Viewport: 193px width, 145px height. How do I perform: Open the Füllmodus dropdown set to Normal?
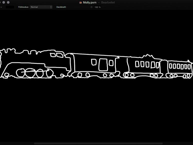click(41, 7)
